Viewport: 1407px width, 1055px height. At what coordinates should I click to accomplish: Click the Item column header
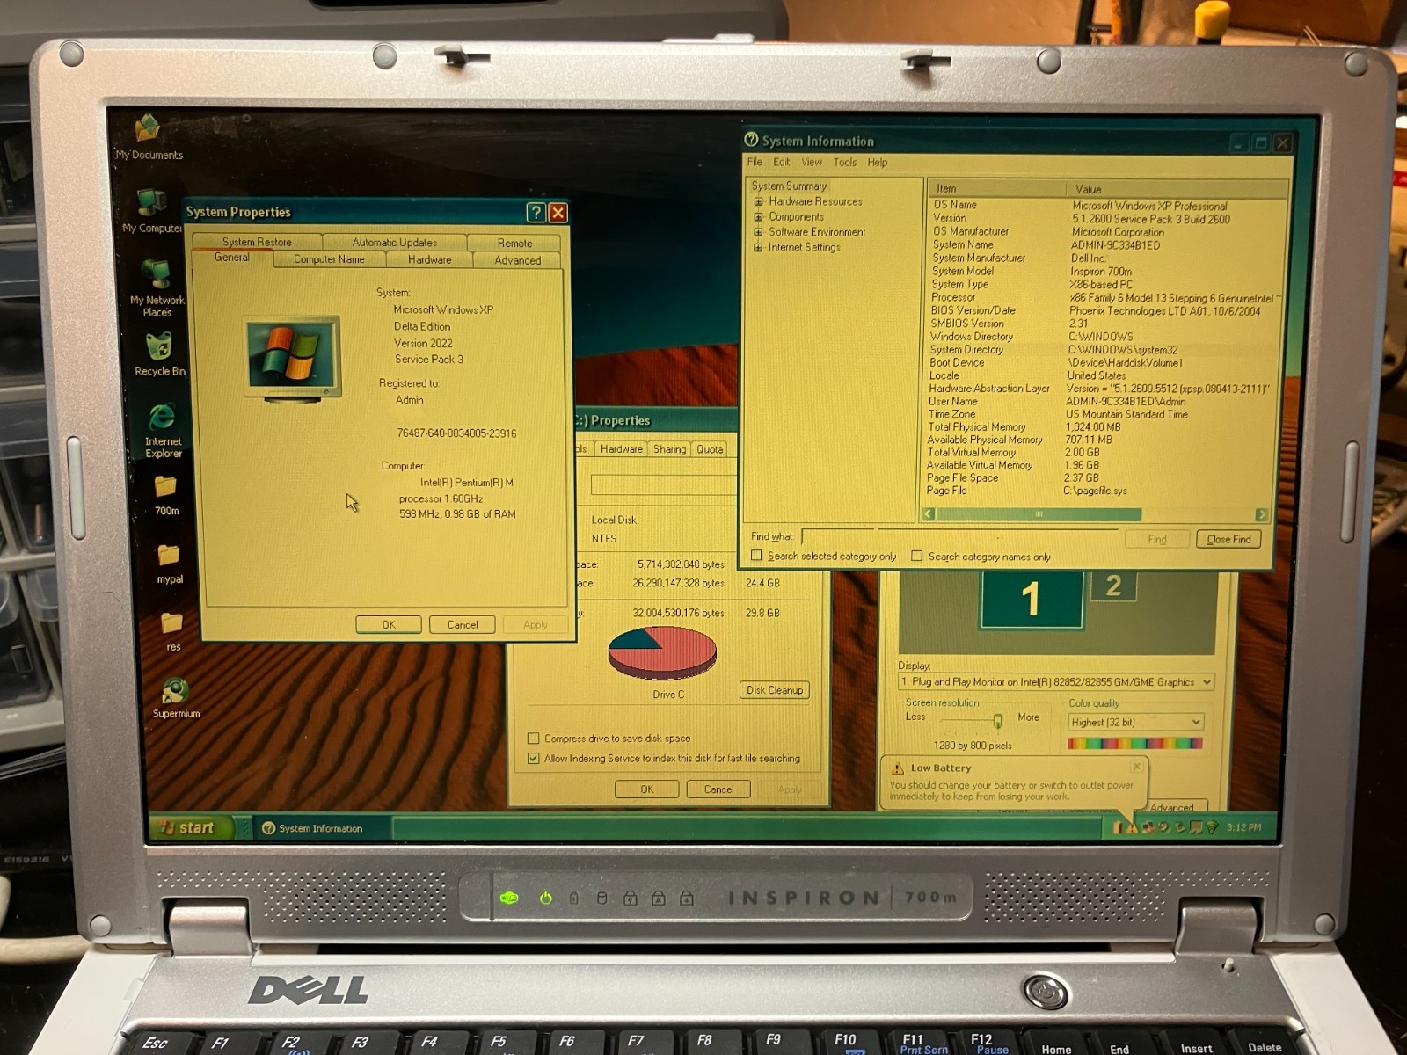[996, 188]
